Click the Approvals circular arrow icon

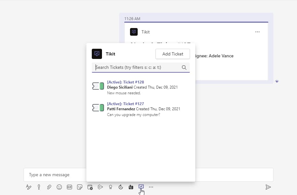[x=120, y=187]
